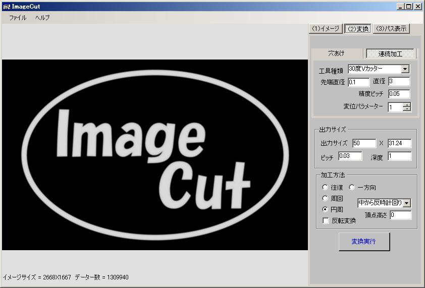Click the ピッチ input field
Image resolution: width=425 pixels, height=288 pixels.
click(x=350, y=156)
